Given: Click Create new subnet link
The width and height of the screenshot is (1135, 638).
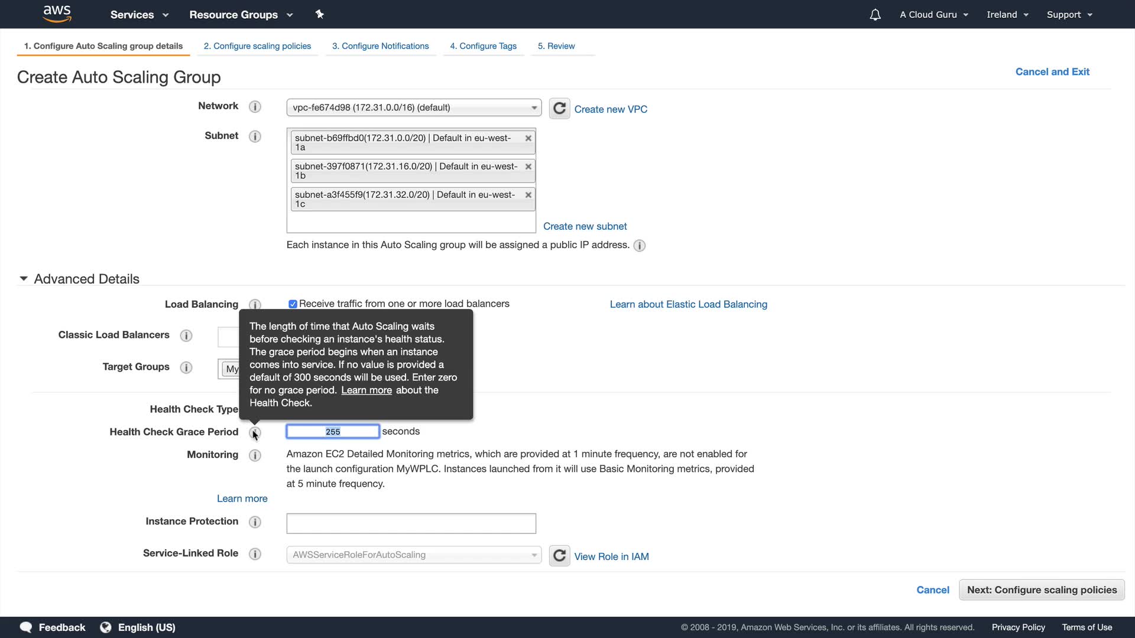Looking at the screenshot, I should (585, 226).
